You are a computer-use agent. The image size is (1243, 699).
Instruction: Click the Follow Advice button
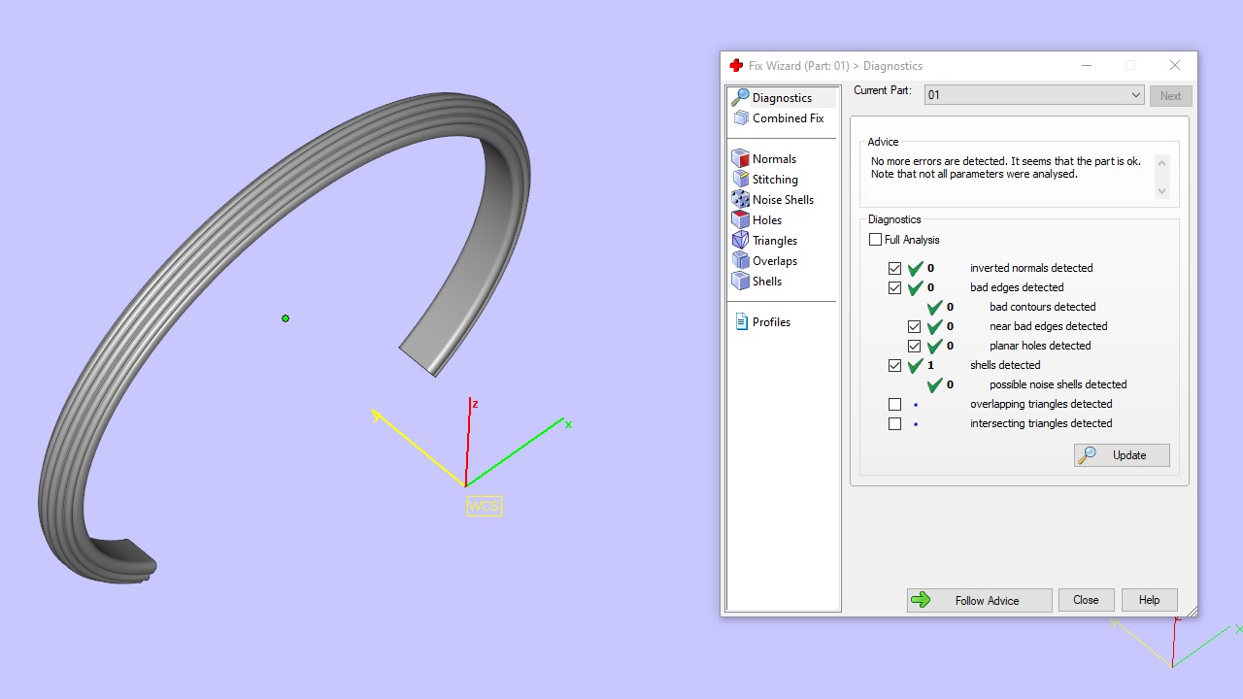tap(979, 600)
